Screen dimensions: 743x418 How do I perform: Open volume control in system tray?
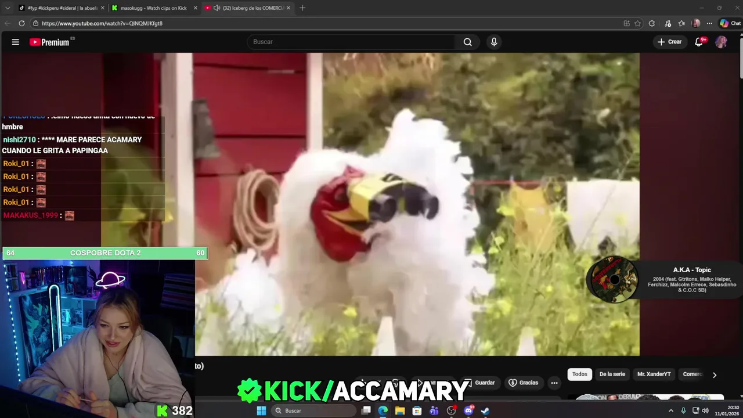(705, 410)
